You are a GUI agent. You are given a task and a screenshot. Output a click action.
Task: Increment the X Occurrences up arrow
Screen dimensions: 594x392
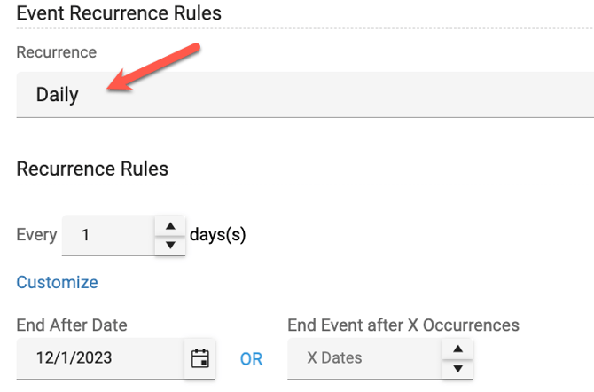point(457,349)
